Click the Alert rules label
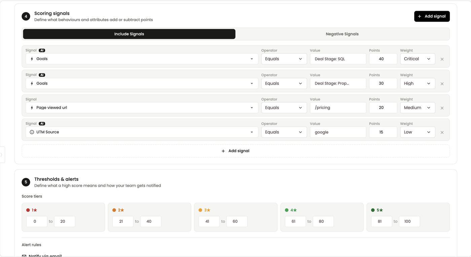471x257 pixels. coord(32,245)
